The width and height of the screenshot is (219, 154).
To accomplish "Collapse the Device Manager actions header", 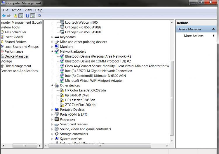I will pos(213,29).
